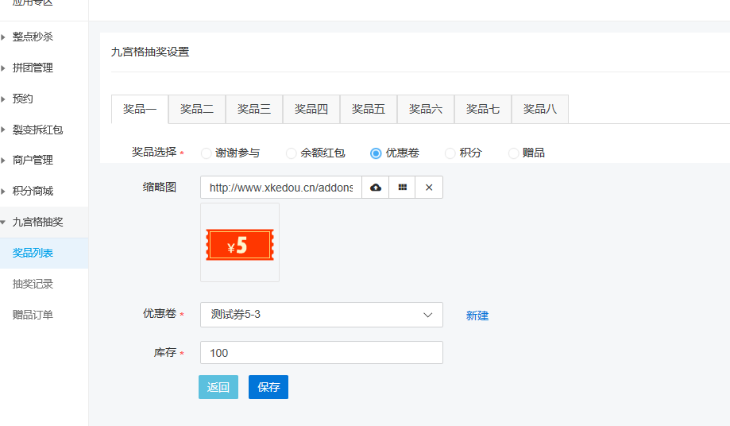The width and height of the screenshot is (730, 426).
Task: Open the image gallery grid icon
Action: pyautogui.click(x=402, y=188)
